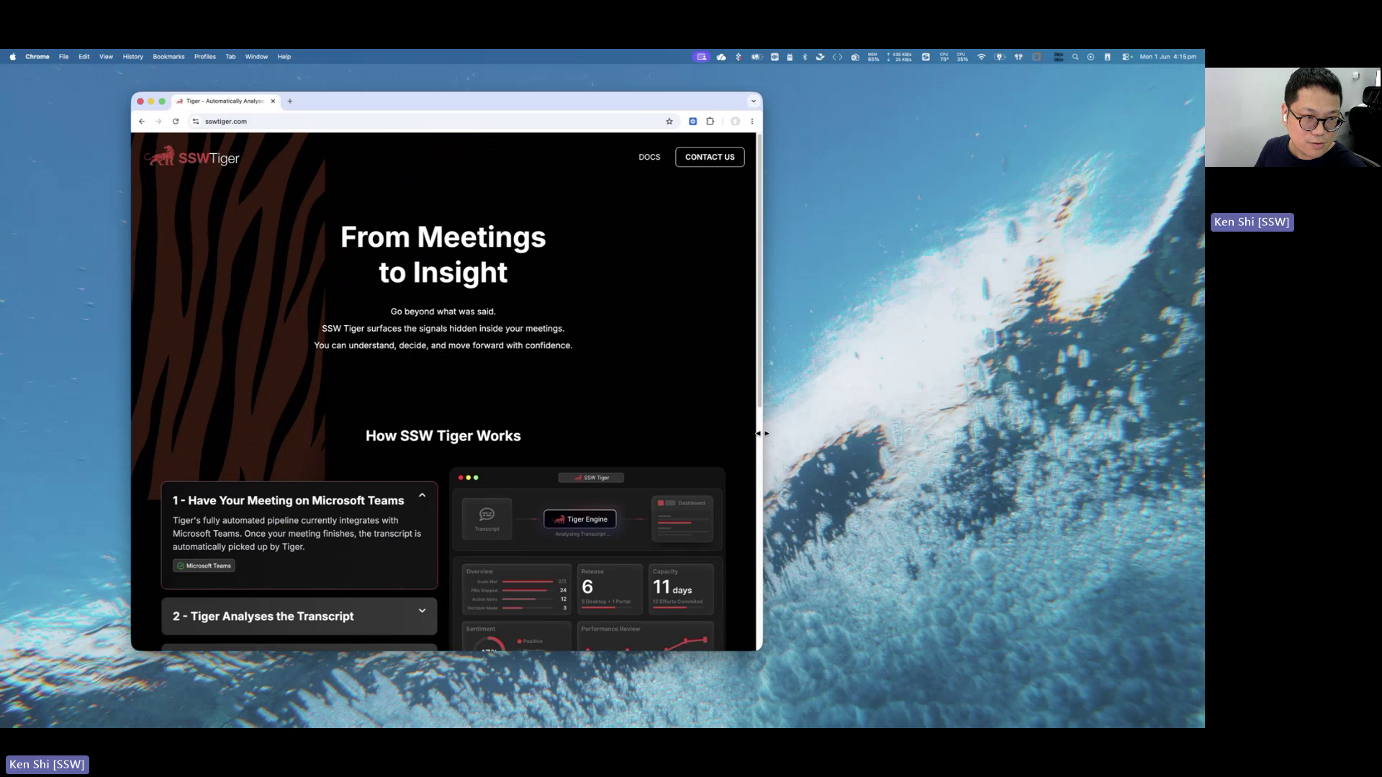Reload the sswtiger.com page
Screen dimensions: 1382x777
click(x=176, y=122)
